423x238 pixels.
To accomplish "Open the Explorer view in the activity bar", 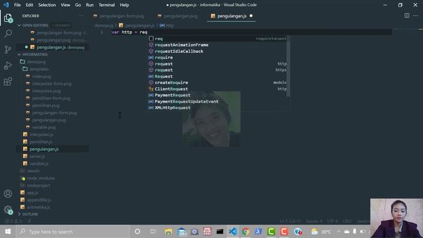I will (8, 18).
